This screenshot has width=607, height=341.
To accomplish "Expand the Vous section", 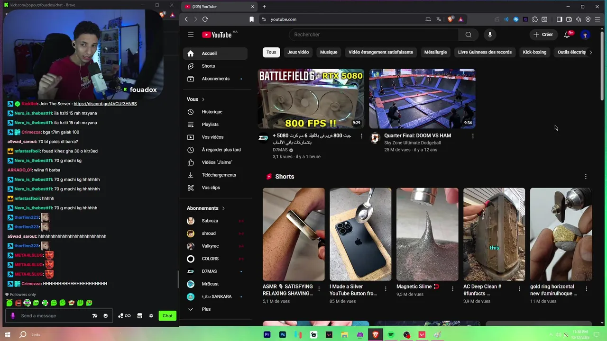I will tap(196, 99).
